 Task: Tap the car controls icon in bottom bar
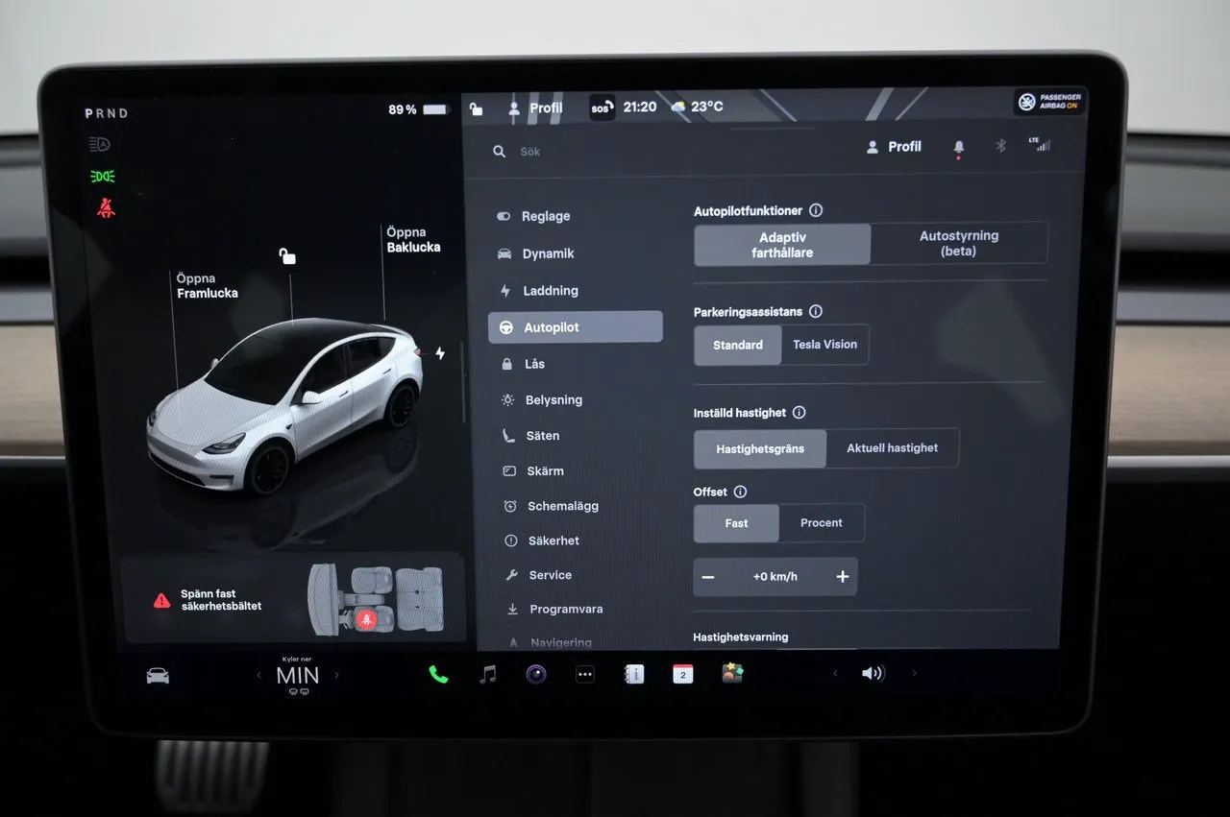(x=158, y=676)
